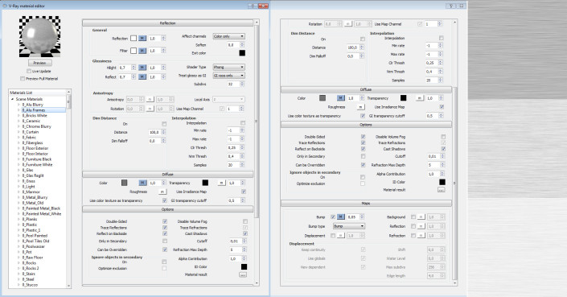Pick the Exit color swatch

point(242,53)
